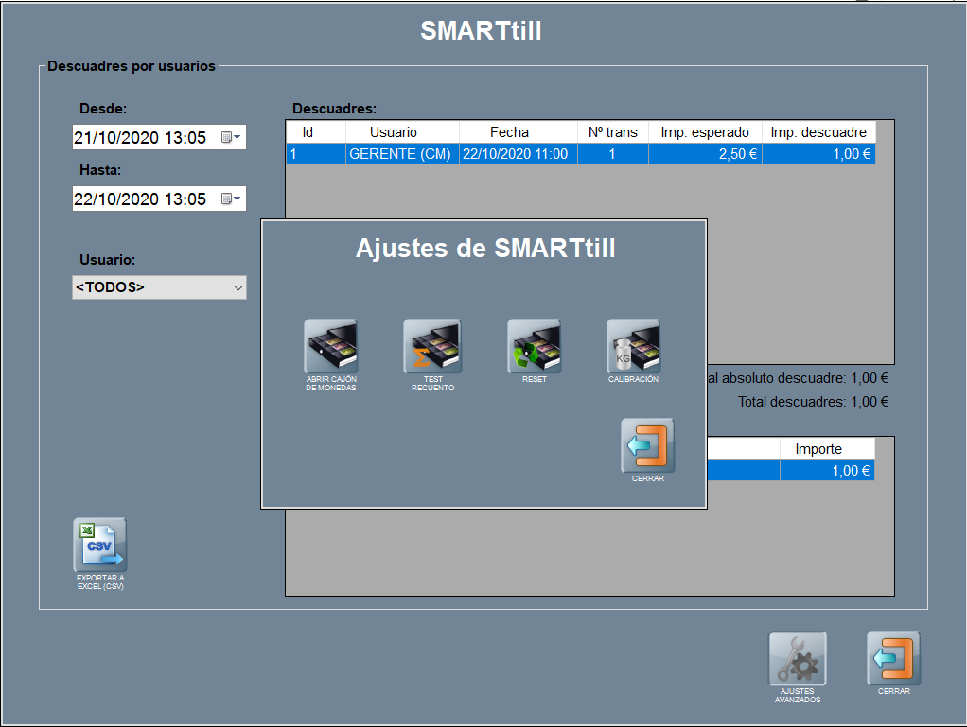This screenshot has height=727, width=967.
Task: Open Ajustes Avanzados settings
Action: pos(797,659)
